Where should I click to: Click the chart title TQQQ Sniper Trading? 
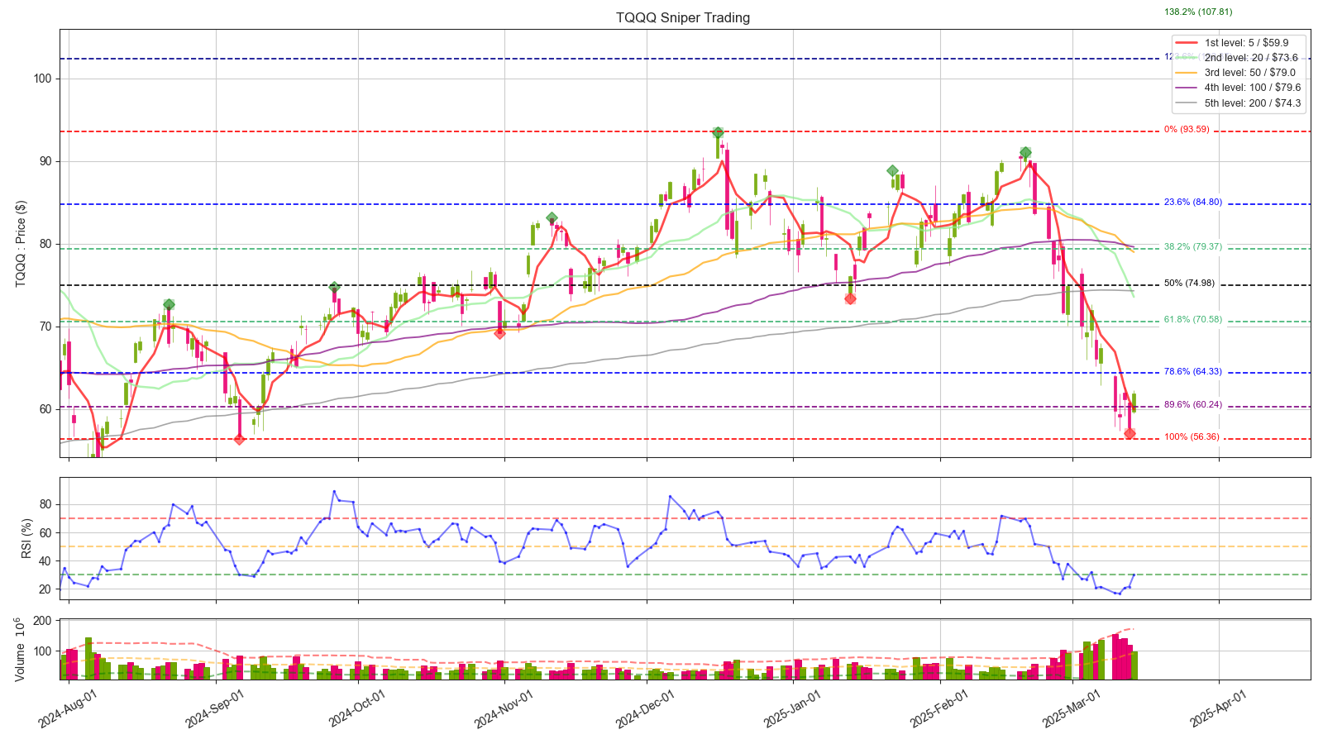click(683, 17)
